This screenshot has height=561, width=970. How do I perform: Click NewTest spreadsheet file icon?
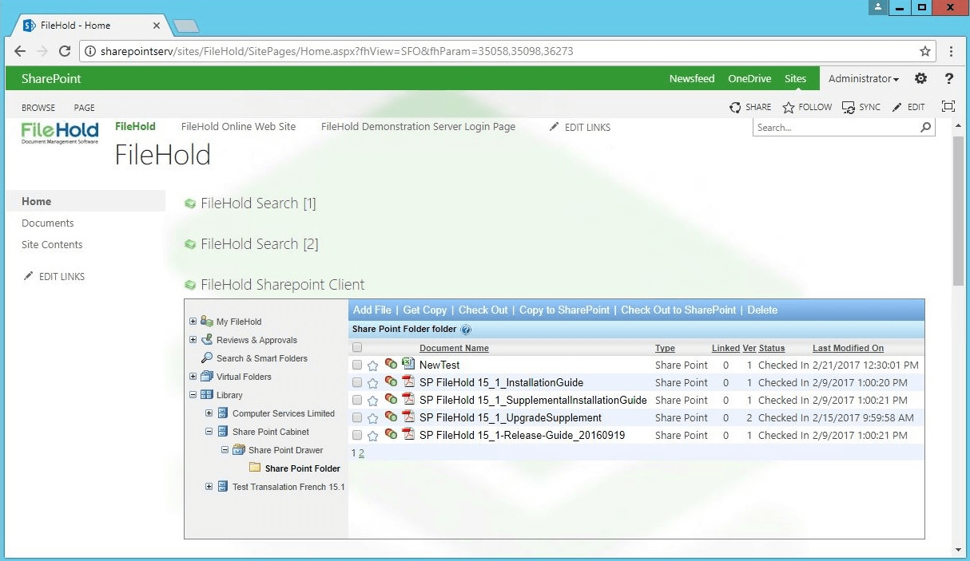[x=408, y=364]
